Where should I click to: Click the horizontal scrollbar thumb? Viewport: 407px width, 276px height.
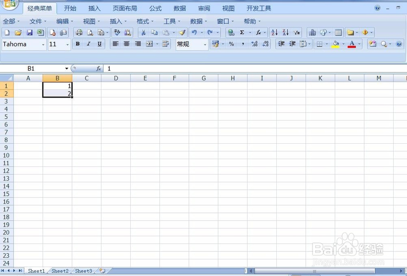click(315, 271)
